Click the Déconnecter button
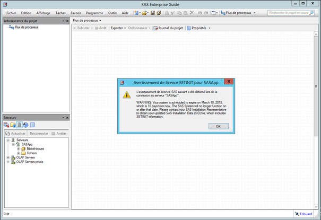The image size is (321, 220). point(39,134)
